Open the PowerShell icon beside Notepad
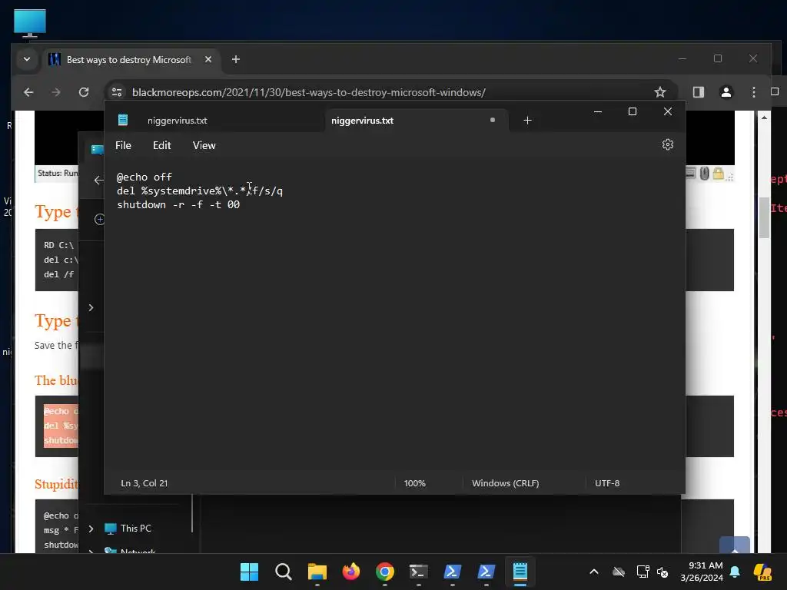 (x=486, y=572)
